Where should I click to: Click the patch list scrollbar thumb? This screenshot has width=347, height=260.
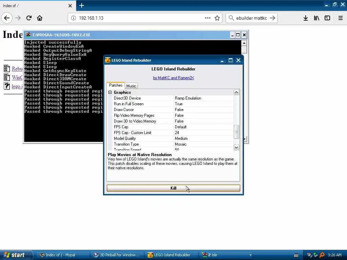click(236, 132)
